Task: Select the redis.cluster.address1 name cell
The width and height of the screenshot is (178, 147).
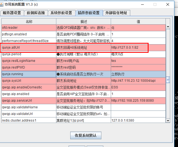Action: (x=29, y=120)
